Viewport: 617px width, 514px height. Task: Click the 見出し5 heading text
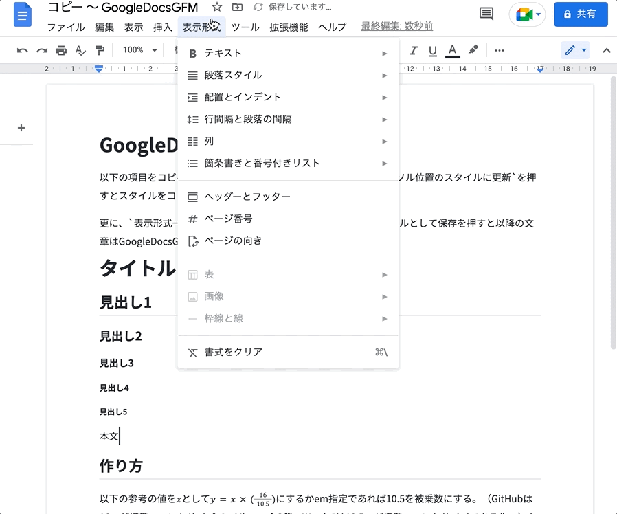[113, 412]
